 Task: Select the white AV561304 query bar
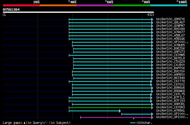[x=78, y=12]
